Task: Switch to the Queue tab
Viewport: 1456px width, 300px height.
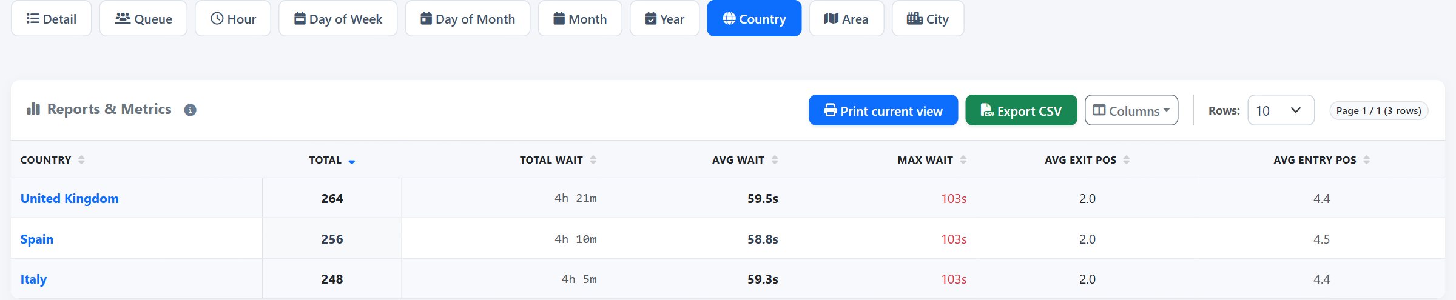Action: point(143,19)
